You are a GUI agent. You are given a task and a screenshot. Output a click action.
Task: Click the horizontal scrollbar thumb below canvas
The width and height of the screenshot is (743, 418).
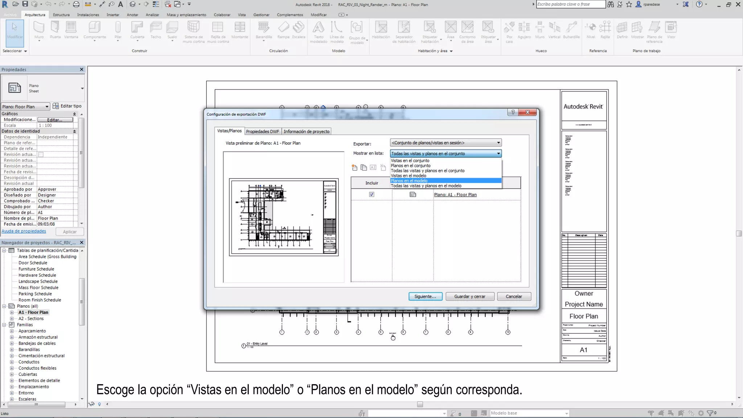click(x=420, y=404)
